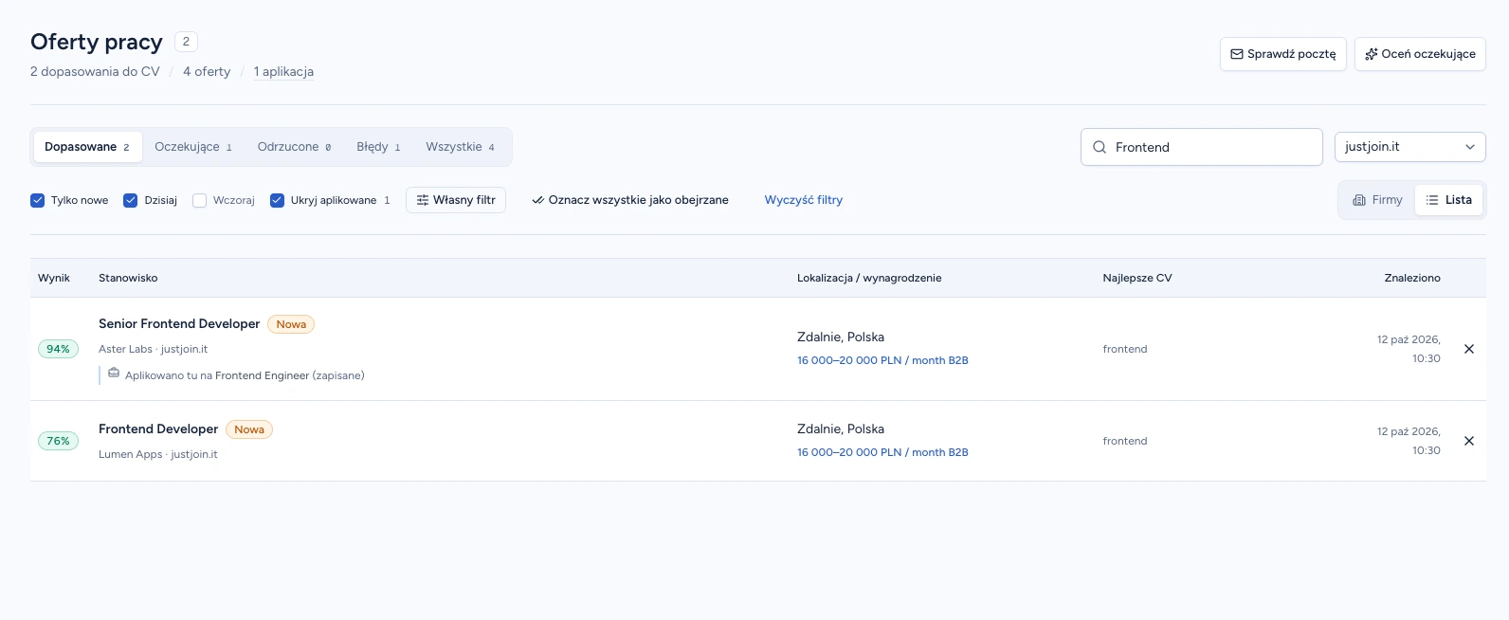The height and width of the screenshot is (620, 1509).
Task: Click the Lokalizacja / wynagrodzenie header
Action: pos(869,278)
